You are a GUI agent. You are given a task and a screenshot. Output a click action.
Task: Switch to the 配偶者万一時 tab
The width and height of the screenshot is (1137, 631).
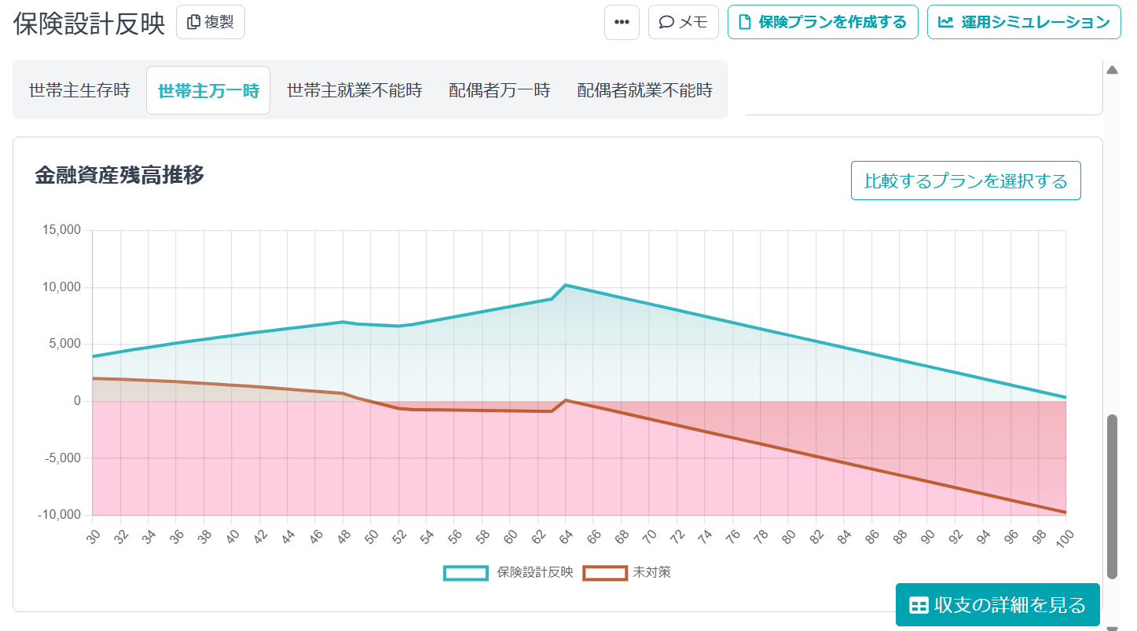(501, 90)
